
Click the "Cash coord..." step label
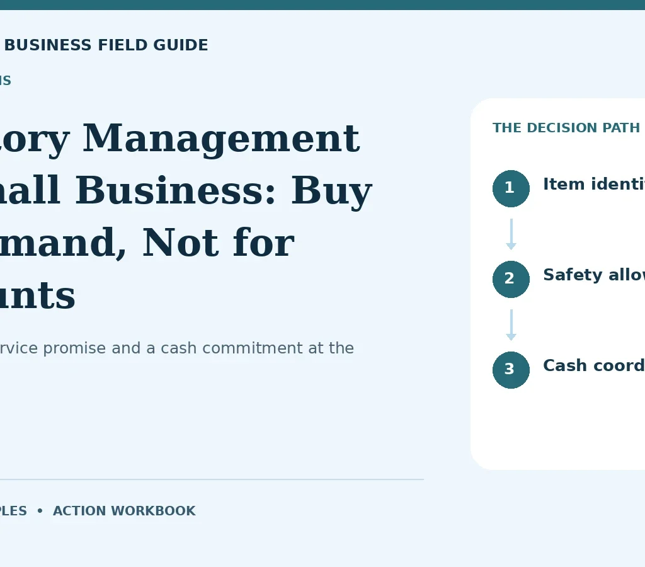point(594,365)
